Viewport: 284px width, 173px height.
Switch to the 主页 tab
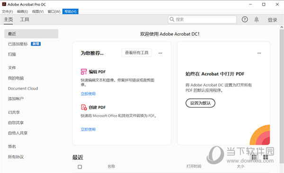(9, 19)
